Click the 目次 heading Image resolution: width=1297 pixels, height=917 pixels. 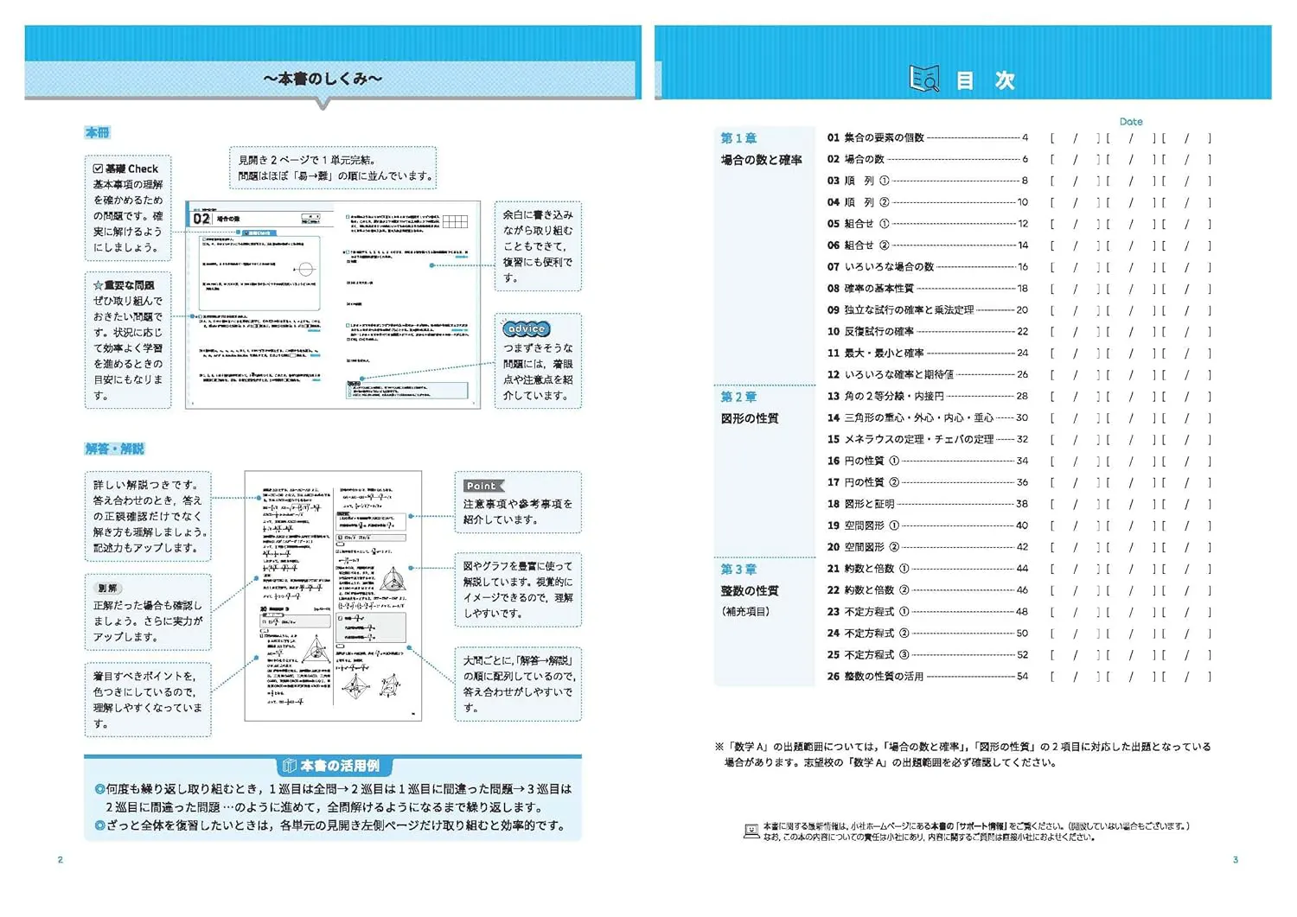[x=986, y=80]
